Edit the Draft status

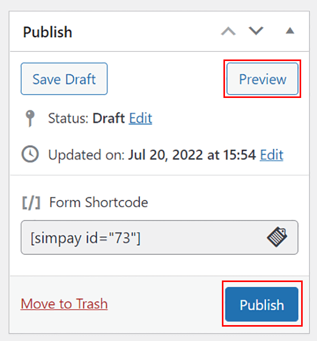[140, 118]
